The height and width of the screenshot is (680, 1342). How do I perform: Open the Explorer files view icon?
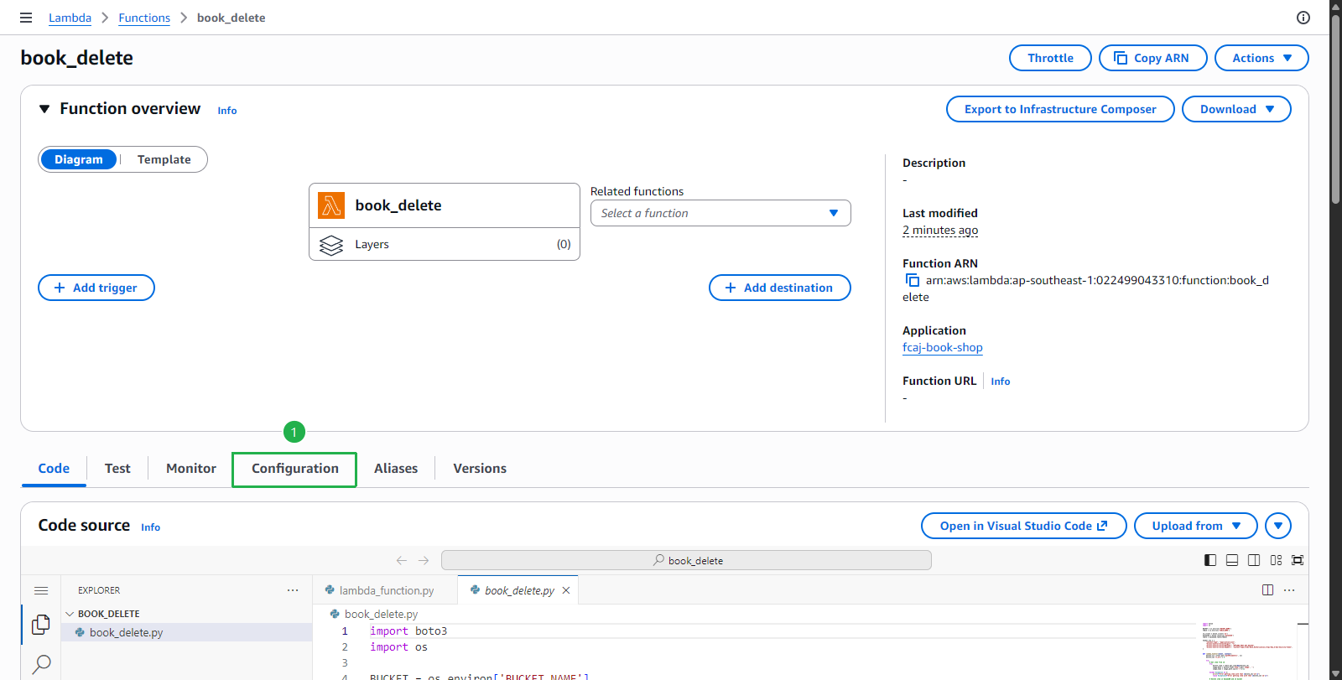[x=41, y=625]
